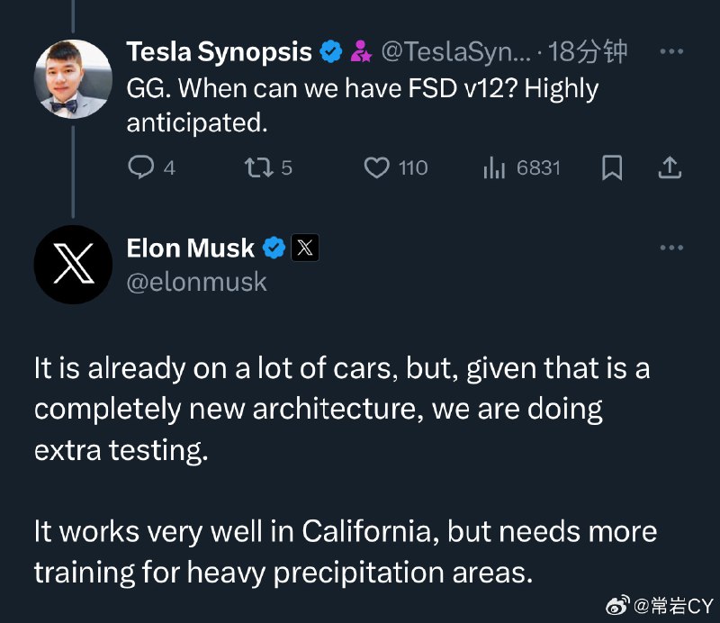
Task: Bookmark the Tesla Synopsis tweet
Action: (x=612, y=167)
